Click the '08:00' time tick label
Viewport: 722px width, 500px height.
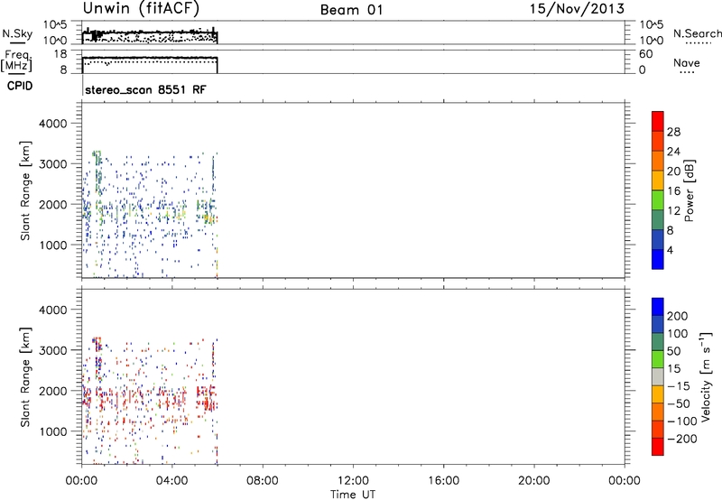pos(262,481)
